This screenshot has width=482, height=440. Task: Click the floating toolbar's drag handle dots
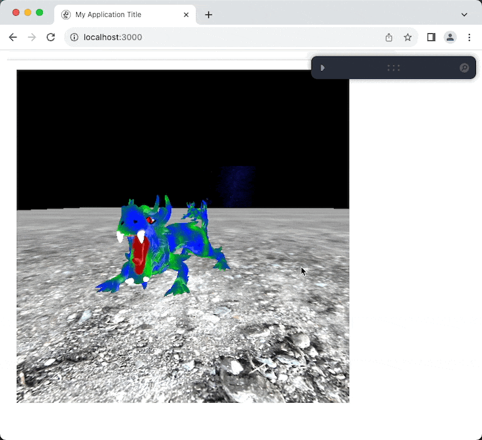(x=393, y=68)
